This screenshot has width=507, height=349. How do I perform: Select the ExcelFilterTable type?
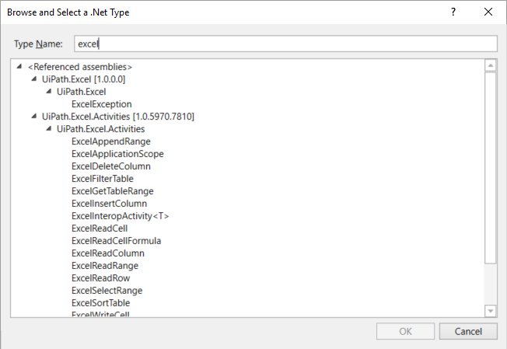point(103,178)
